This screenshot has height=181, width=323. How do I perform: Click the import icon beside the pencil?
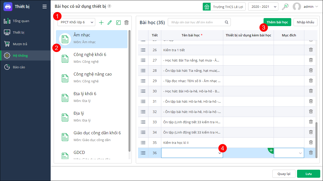click(x=118, y=23)
